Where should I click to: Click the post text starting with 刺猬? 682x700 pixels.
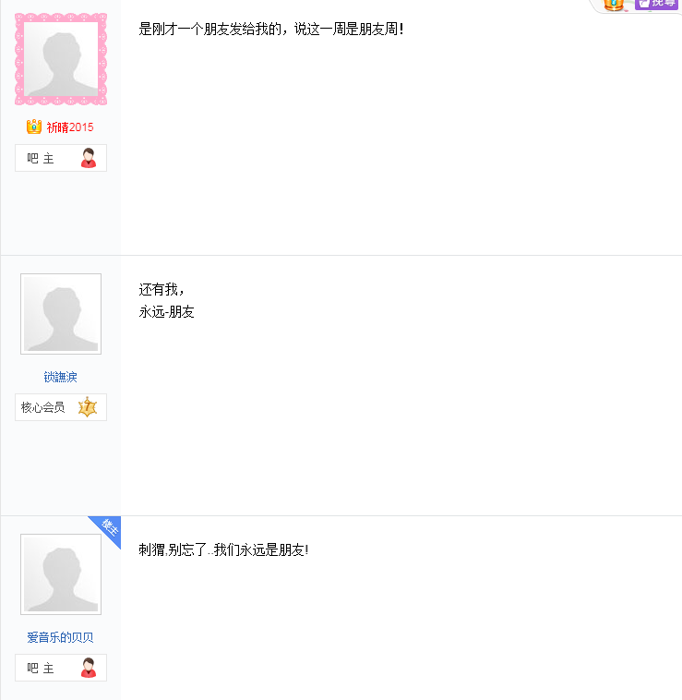click(223, 550)
